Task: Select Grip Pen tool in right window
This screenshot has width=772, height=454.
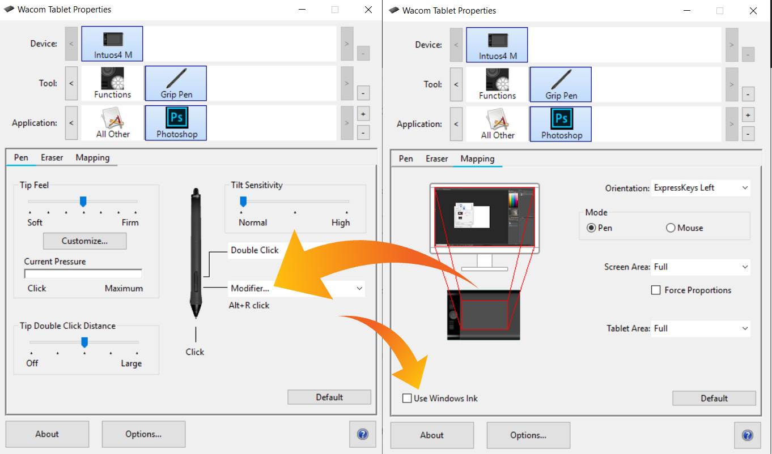Action: click(561, 84)
